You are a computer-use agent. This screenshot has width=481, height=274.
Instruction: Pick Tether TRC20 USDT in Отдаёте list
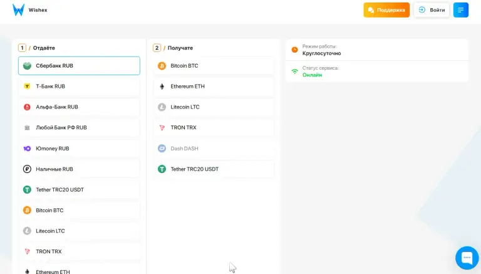79,189
